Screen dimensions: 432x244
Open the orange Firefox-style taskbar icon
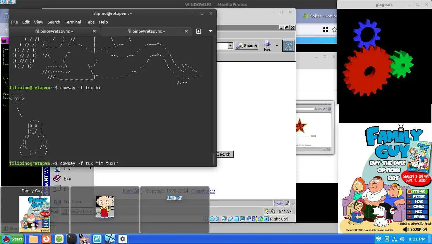(46, 239)
